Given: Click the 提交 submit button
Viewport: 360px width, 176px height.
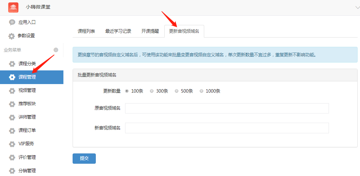Looking at the screenshot, I should [x=84, y=159].
